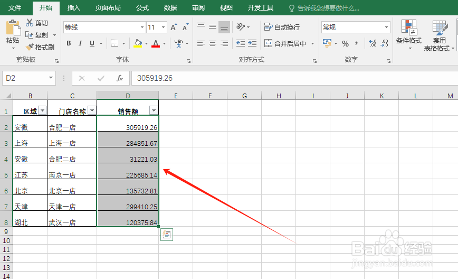The width and height of the screenshot is (458, 279).
Task: Open the 门店名称 column filter dropdown
Action: pos(92,110)
